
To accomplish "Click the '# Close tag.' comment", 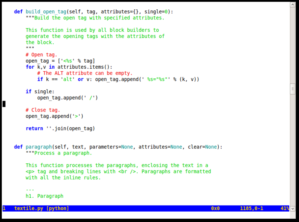I will click(x=43, y=110).
